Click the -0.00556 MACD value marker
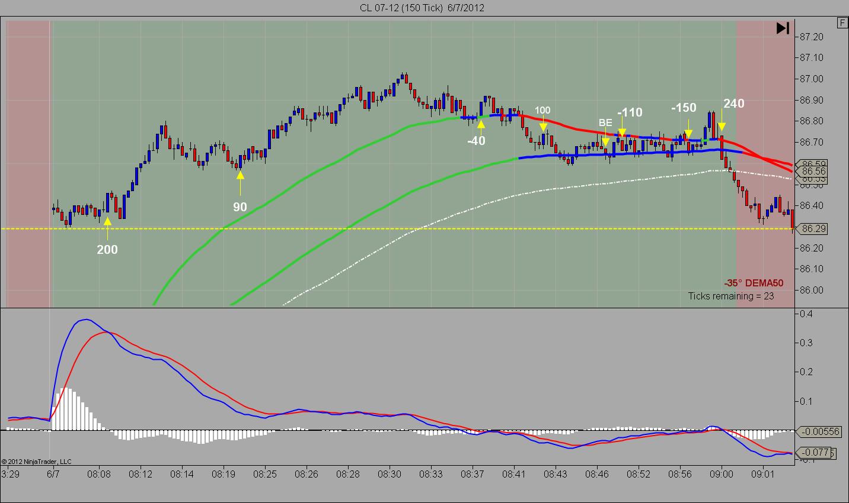 tap(819, 432)
